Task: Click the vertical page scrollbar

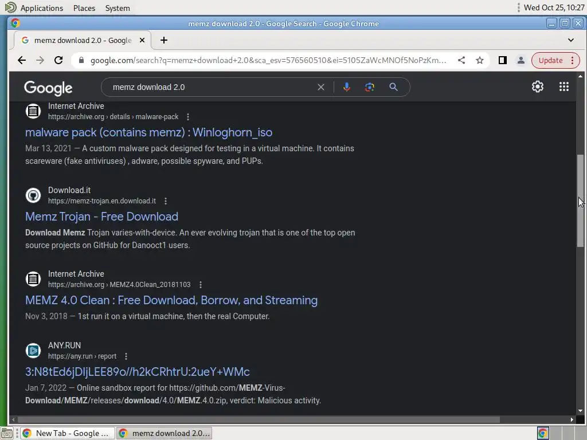Action: [x=580, y=201]
